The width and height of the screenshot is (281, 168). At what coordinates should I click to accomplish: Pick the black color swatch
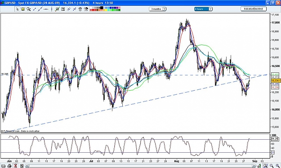point(102,8)
